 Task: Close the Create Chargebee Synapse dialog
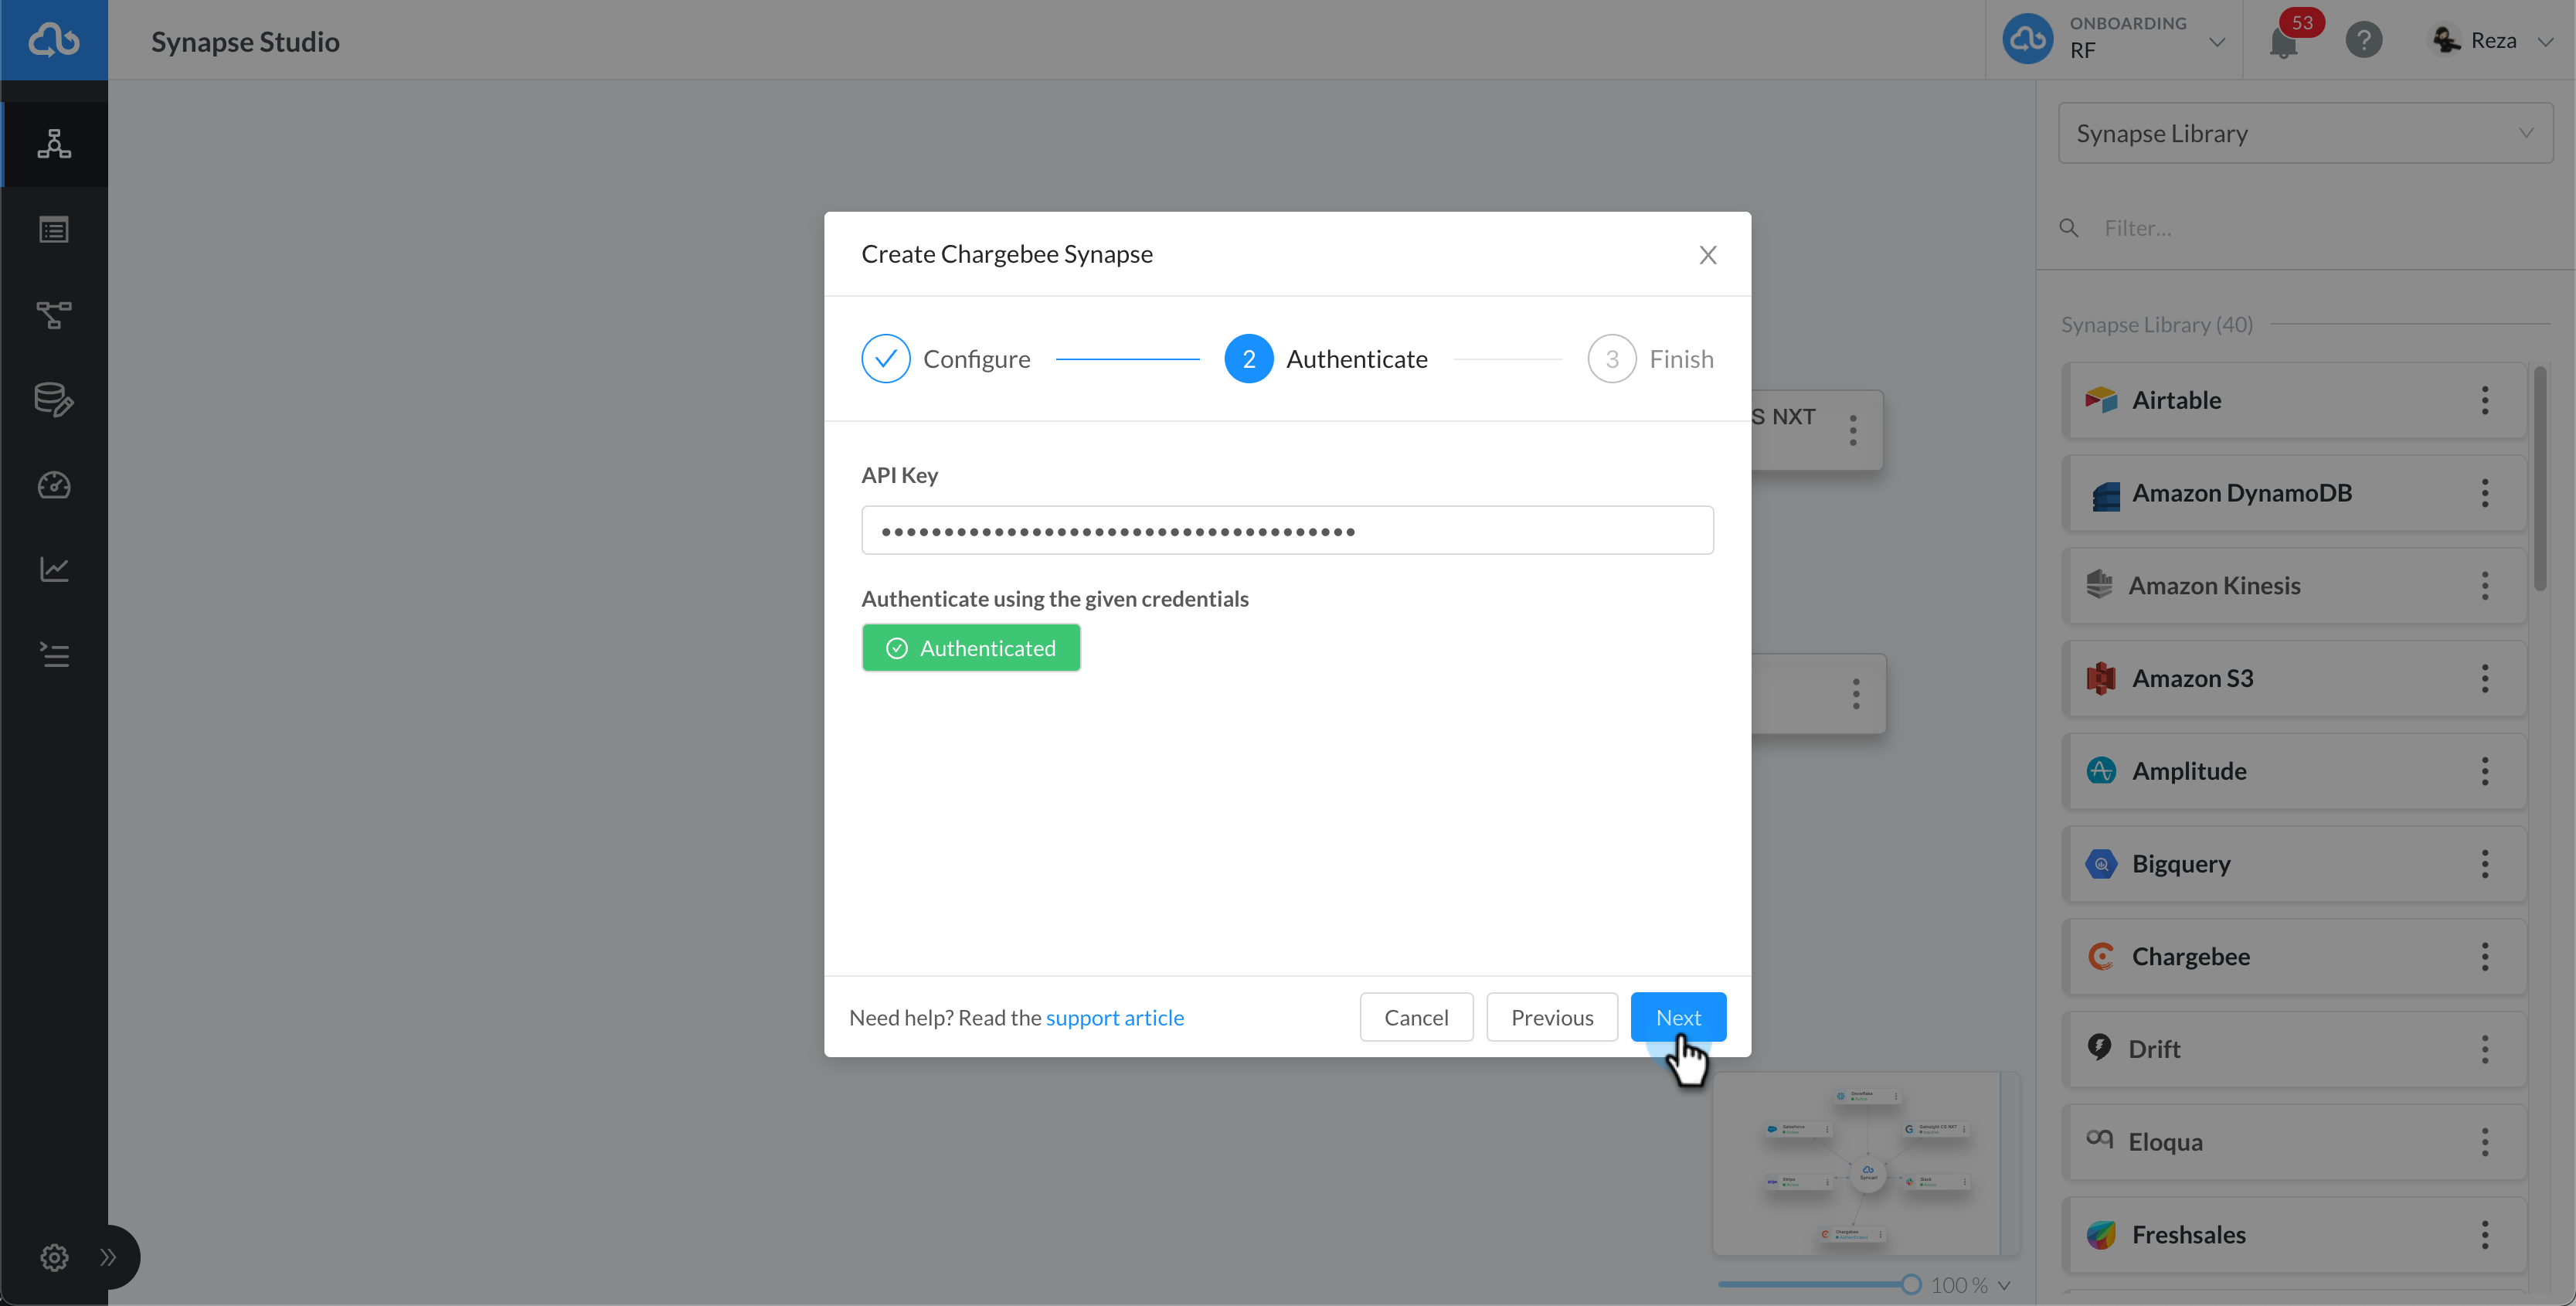(x=1708, y=255)
